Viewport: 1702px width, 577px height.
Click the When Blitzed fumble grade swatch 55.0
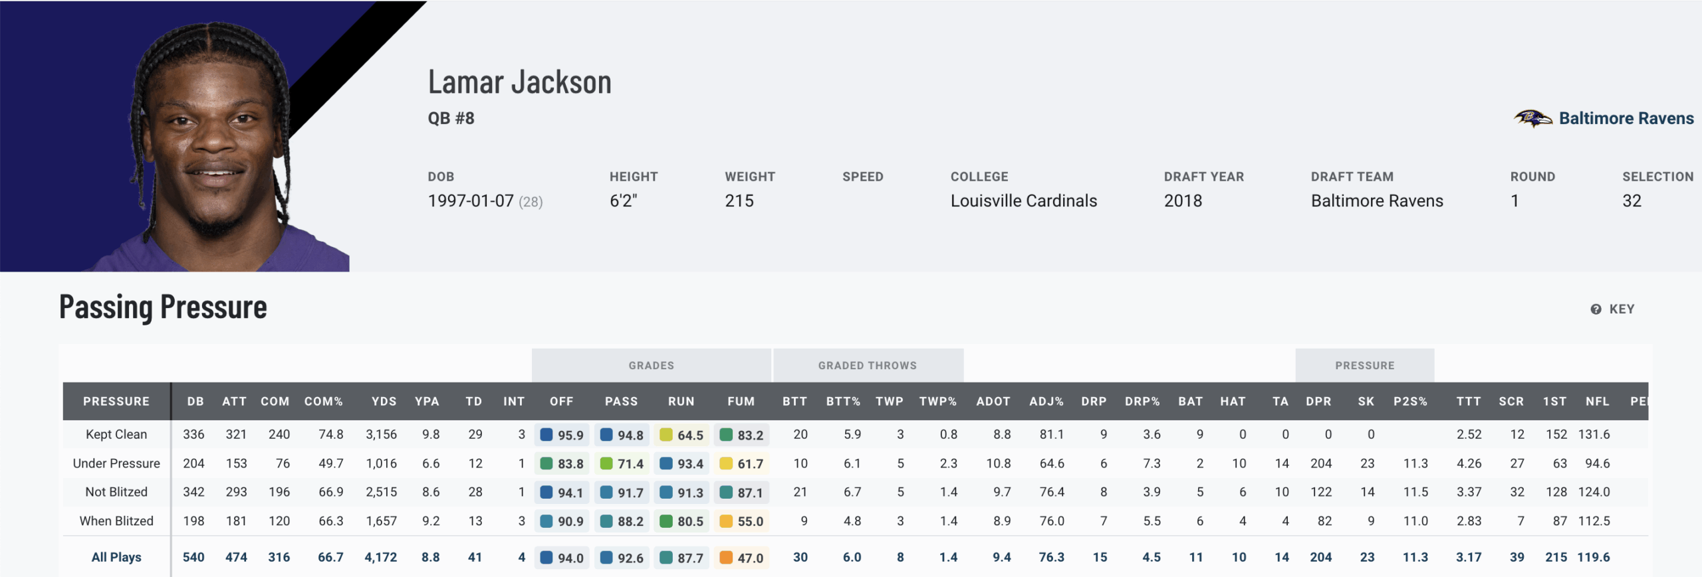pyautogui.click(x=726, y=521)
